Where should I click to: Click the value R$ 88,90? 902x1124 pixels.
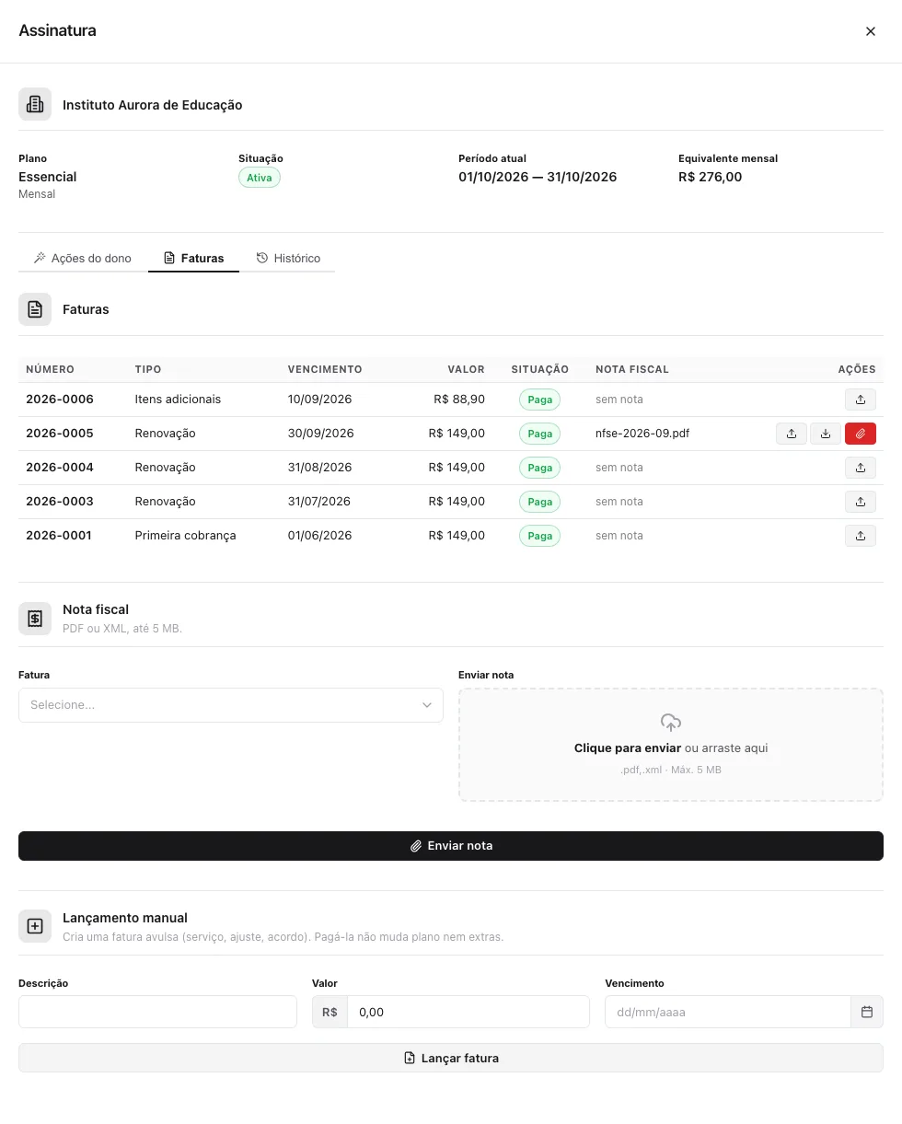(459, 400)
